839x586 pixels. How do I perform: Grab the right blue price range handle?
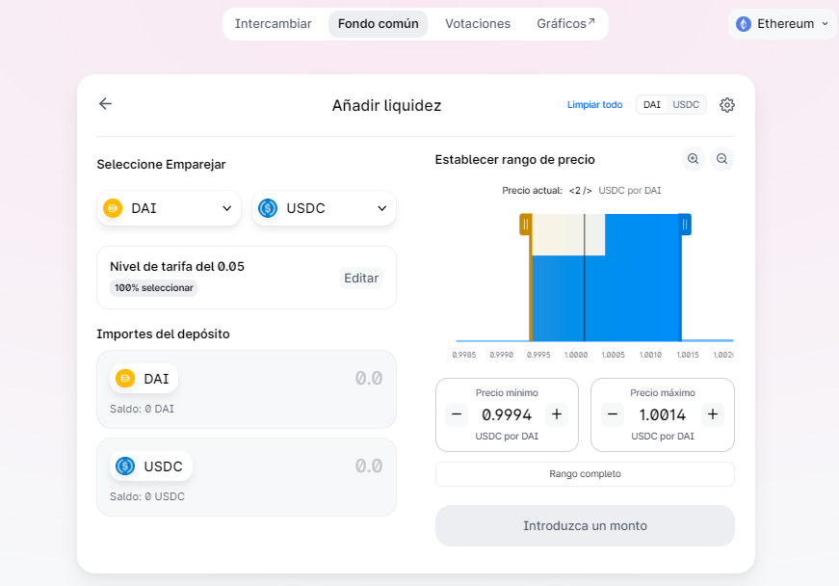[685, 225]
